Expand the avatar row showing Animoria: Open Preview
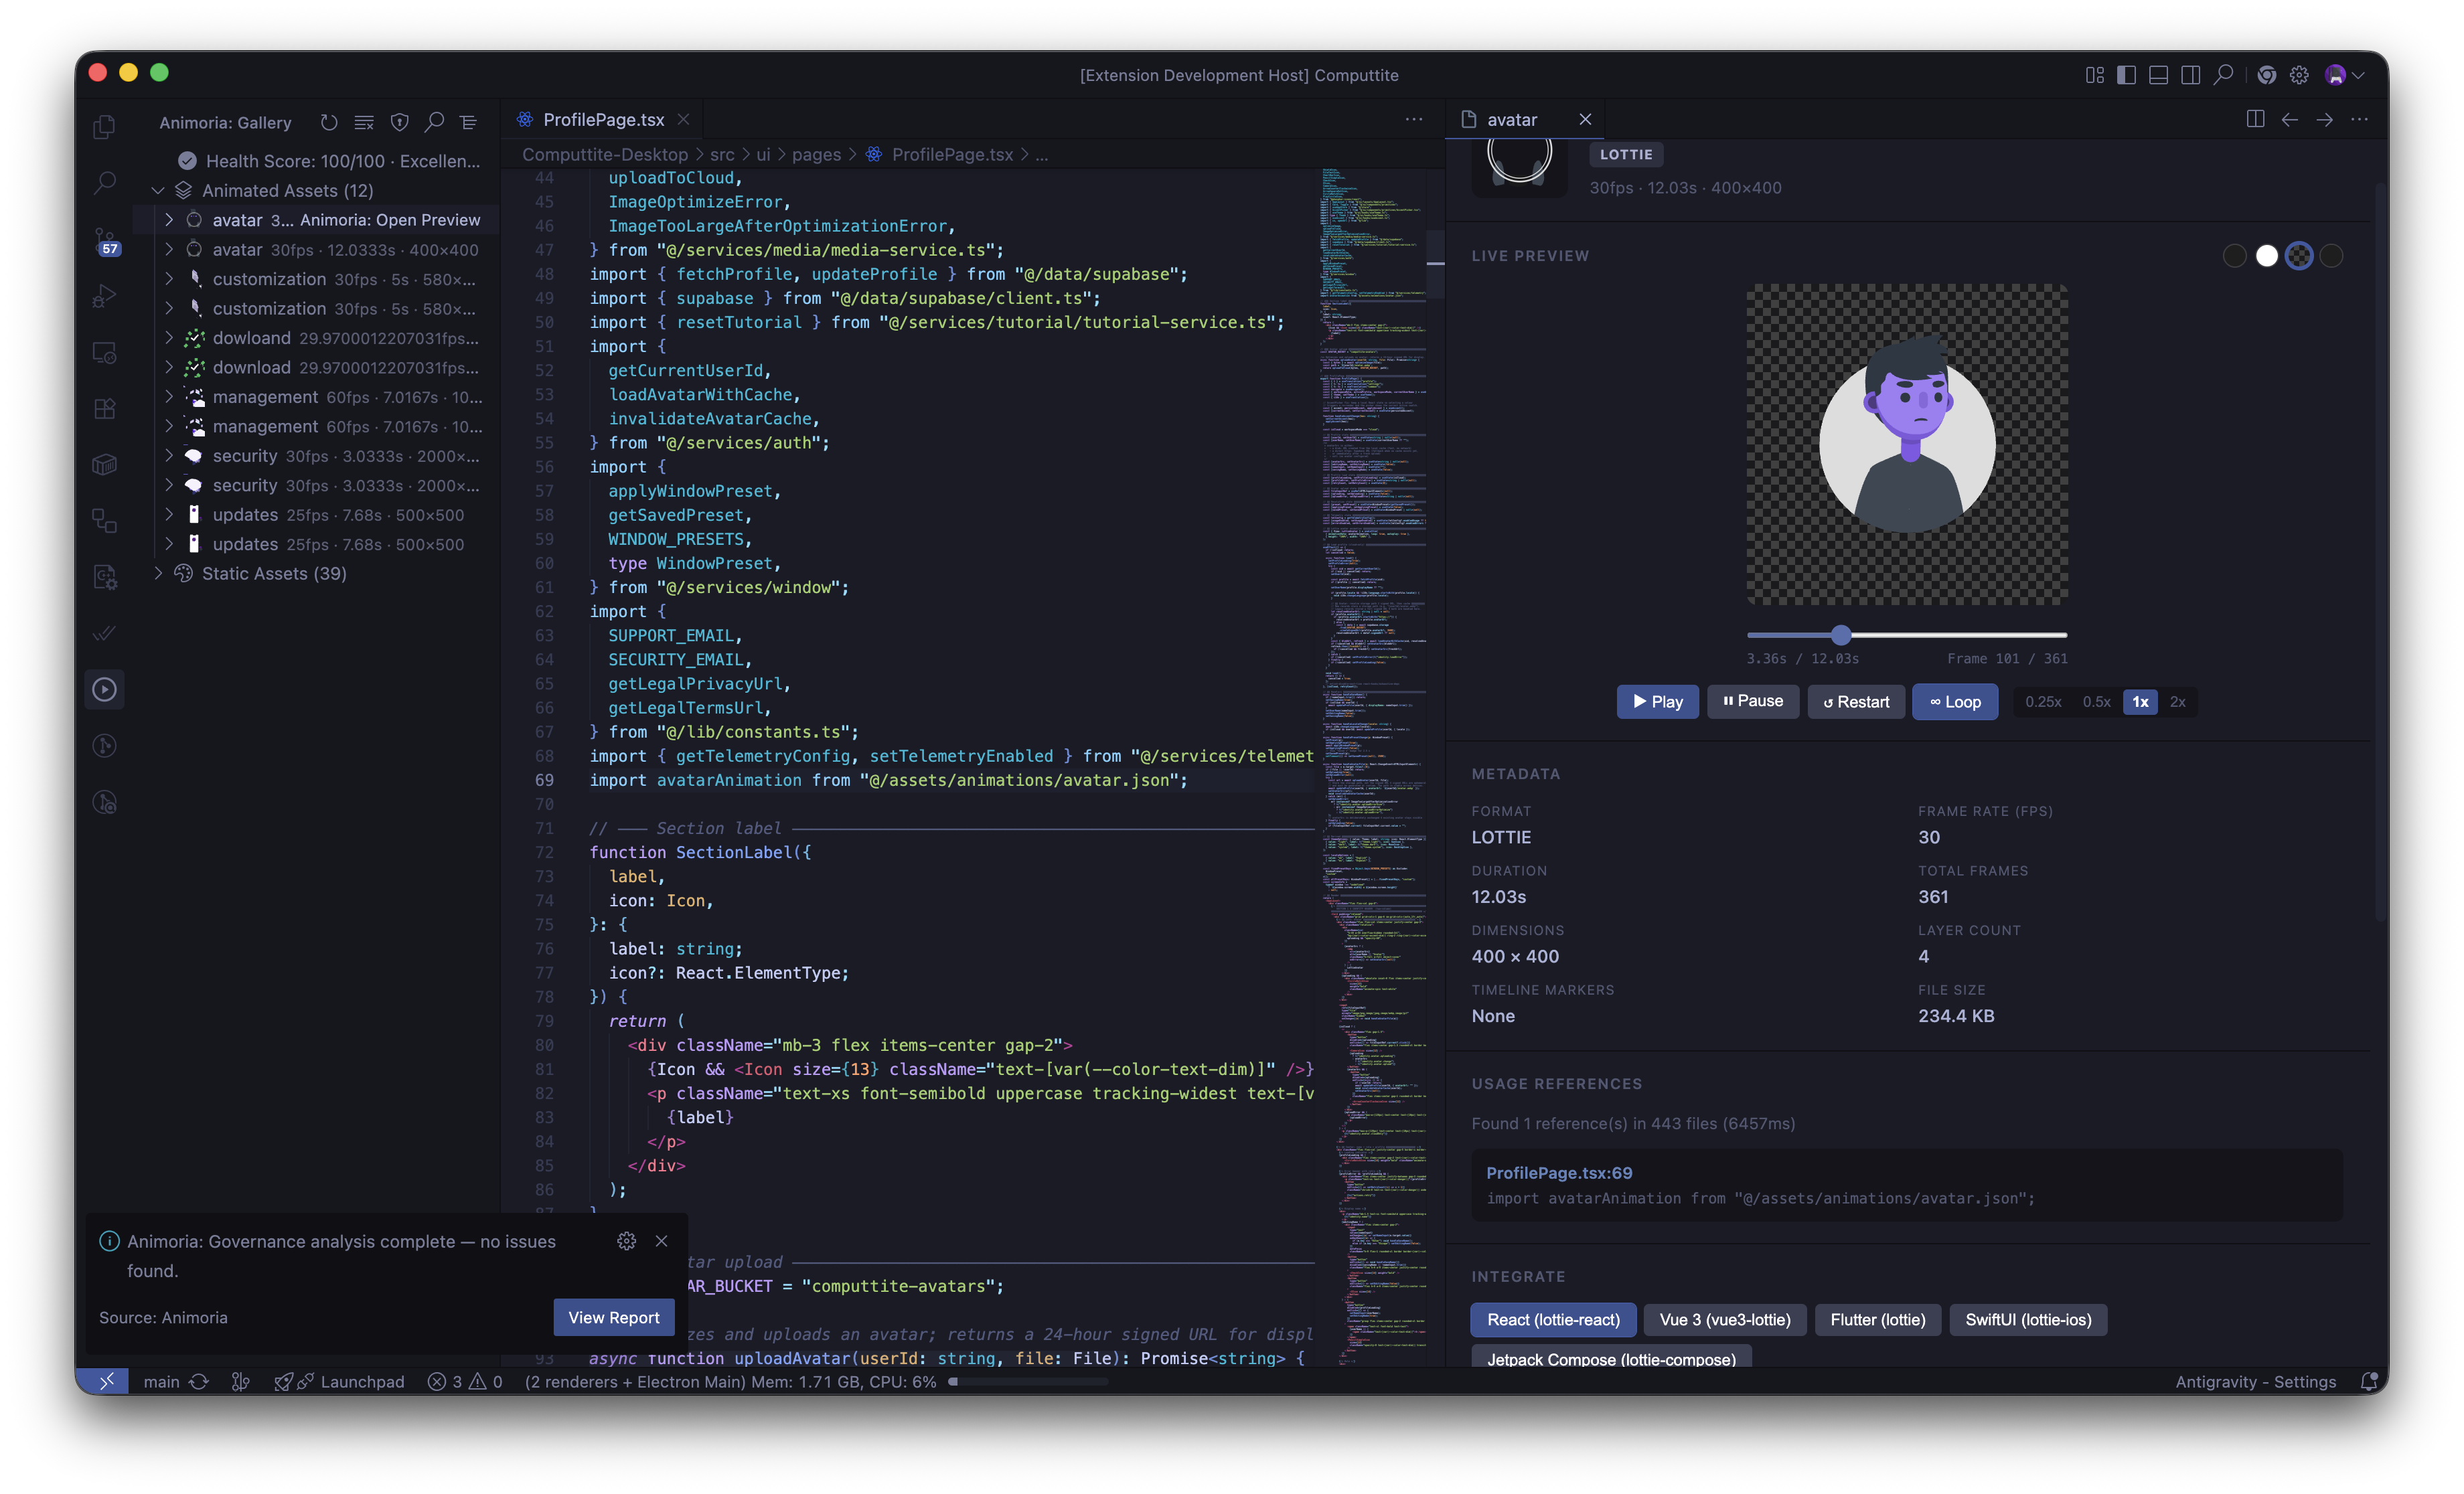The height and width of the screenshot is (1494, 2464). pyautogui.click(x=169, y=220)
